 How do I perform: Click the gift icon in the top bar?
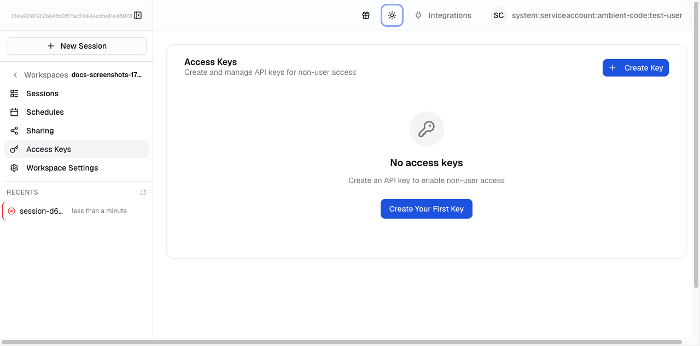pos(365,15)
